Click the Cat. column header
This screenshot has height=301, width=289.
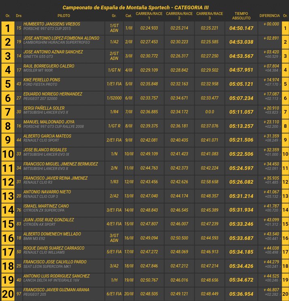point(129,16)
